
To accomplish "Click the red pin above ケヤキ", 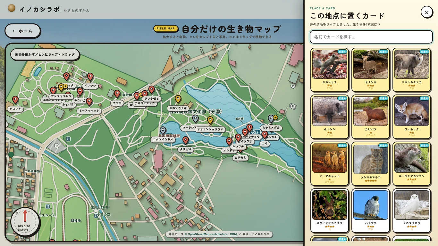I will tap(117, 94).
